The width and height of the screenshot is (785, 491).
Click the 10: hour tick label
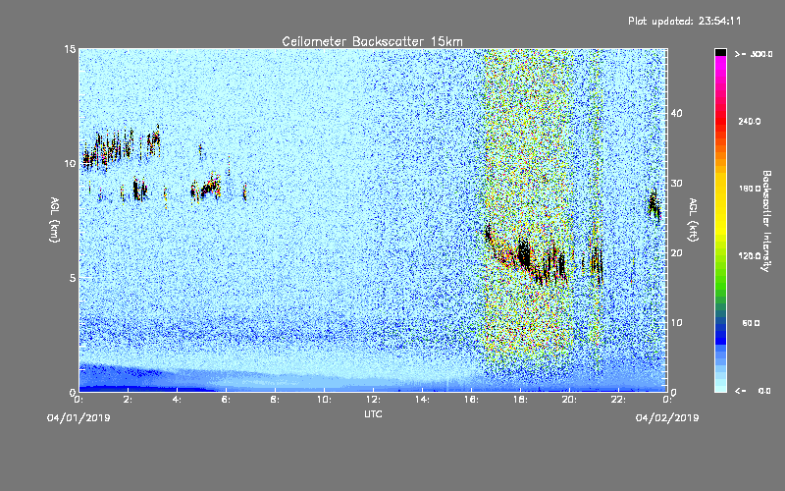click(324, 400)
